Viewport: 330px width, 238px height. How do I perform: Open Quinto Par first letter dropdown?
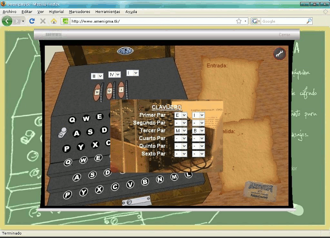181,146
